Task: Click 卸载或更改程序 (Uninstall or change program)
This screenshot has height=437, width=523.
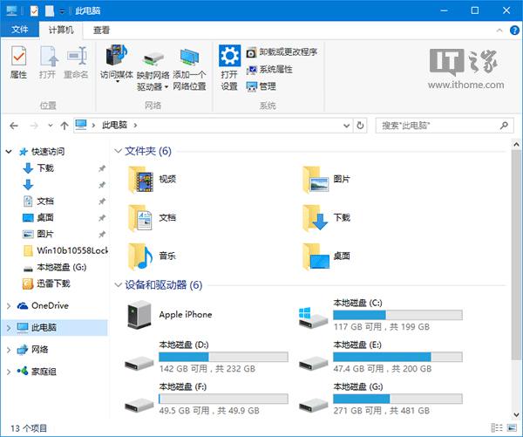Action: pyautogui.click(x=281, y=51)
